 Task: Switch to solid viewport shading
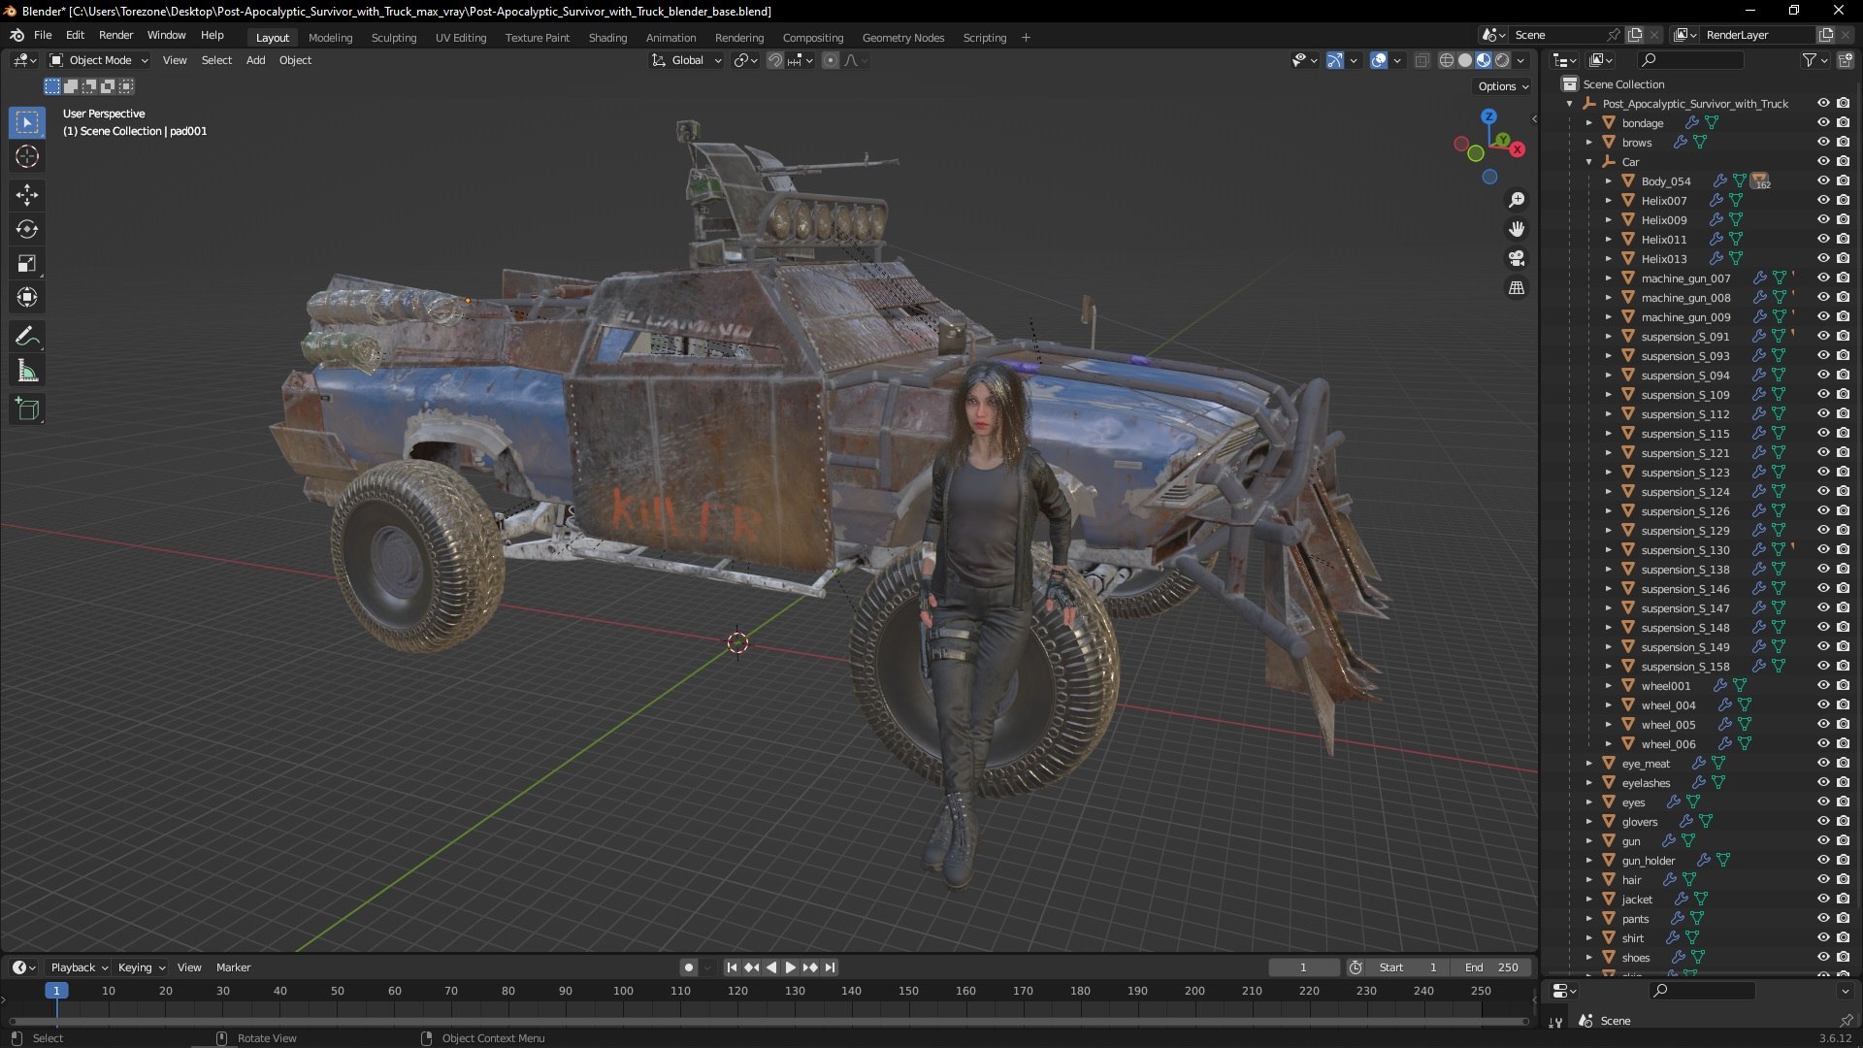point(1465,60)
